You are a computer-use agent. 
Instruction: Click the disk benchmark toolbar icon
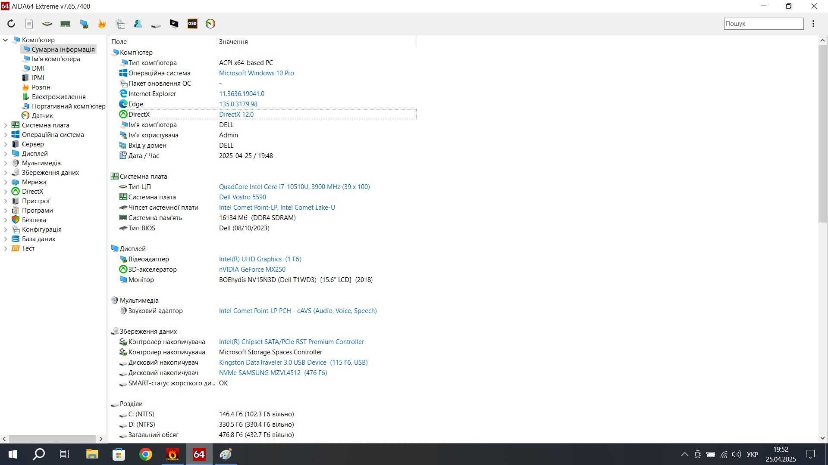156,25
